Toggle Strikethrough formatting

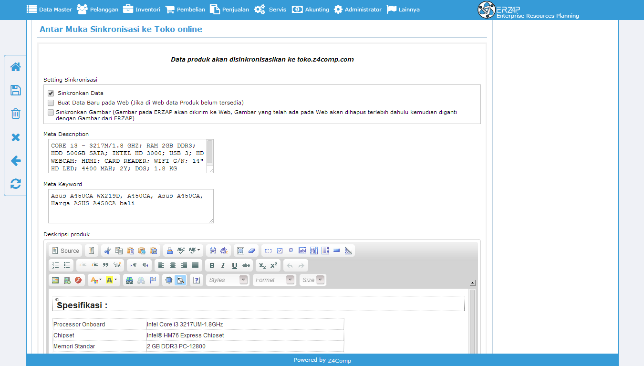246,265
